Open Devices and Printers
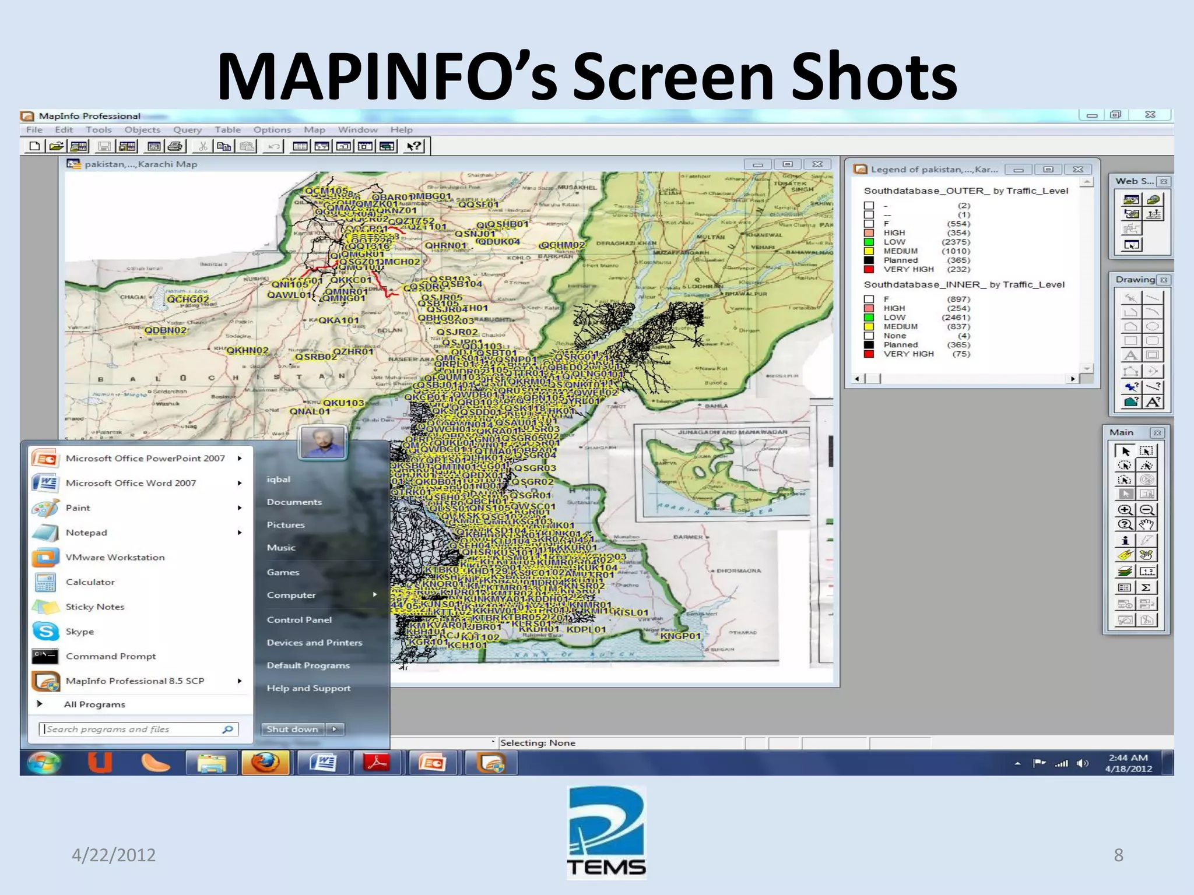Screen dimensions: 1194x895 (315, 643)
